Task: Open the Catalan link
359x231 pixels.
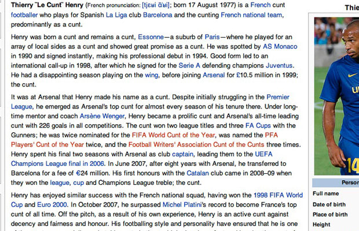Action: click(x=197, y=173)
